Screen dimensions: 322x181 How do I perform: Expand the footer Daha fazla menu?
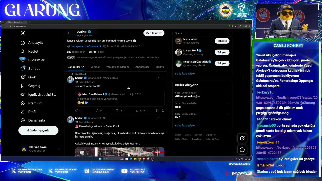[198, 139]
